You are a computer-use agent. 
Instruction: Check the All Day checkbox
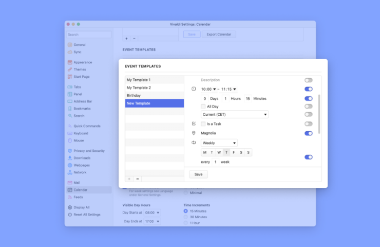(203, 107)
